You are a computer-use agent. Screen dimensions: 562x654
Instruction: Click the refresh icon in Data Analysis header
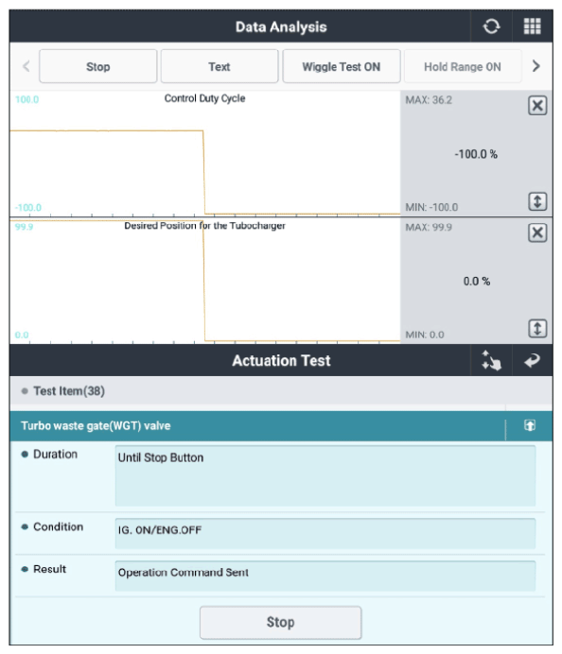tap(491, 26)
